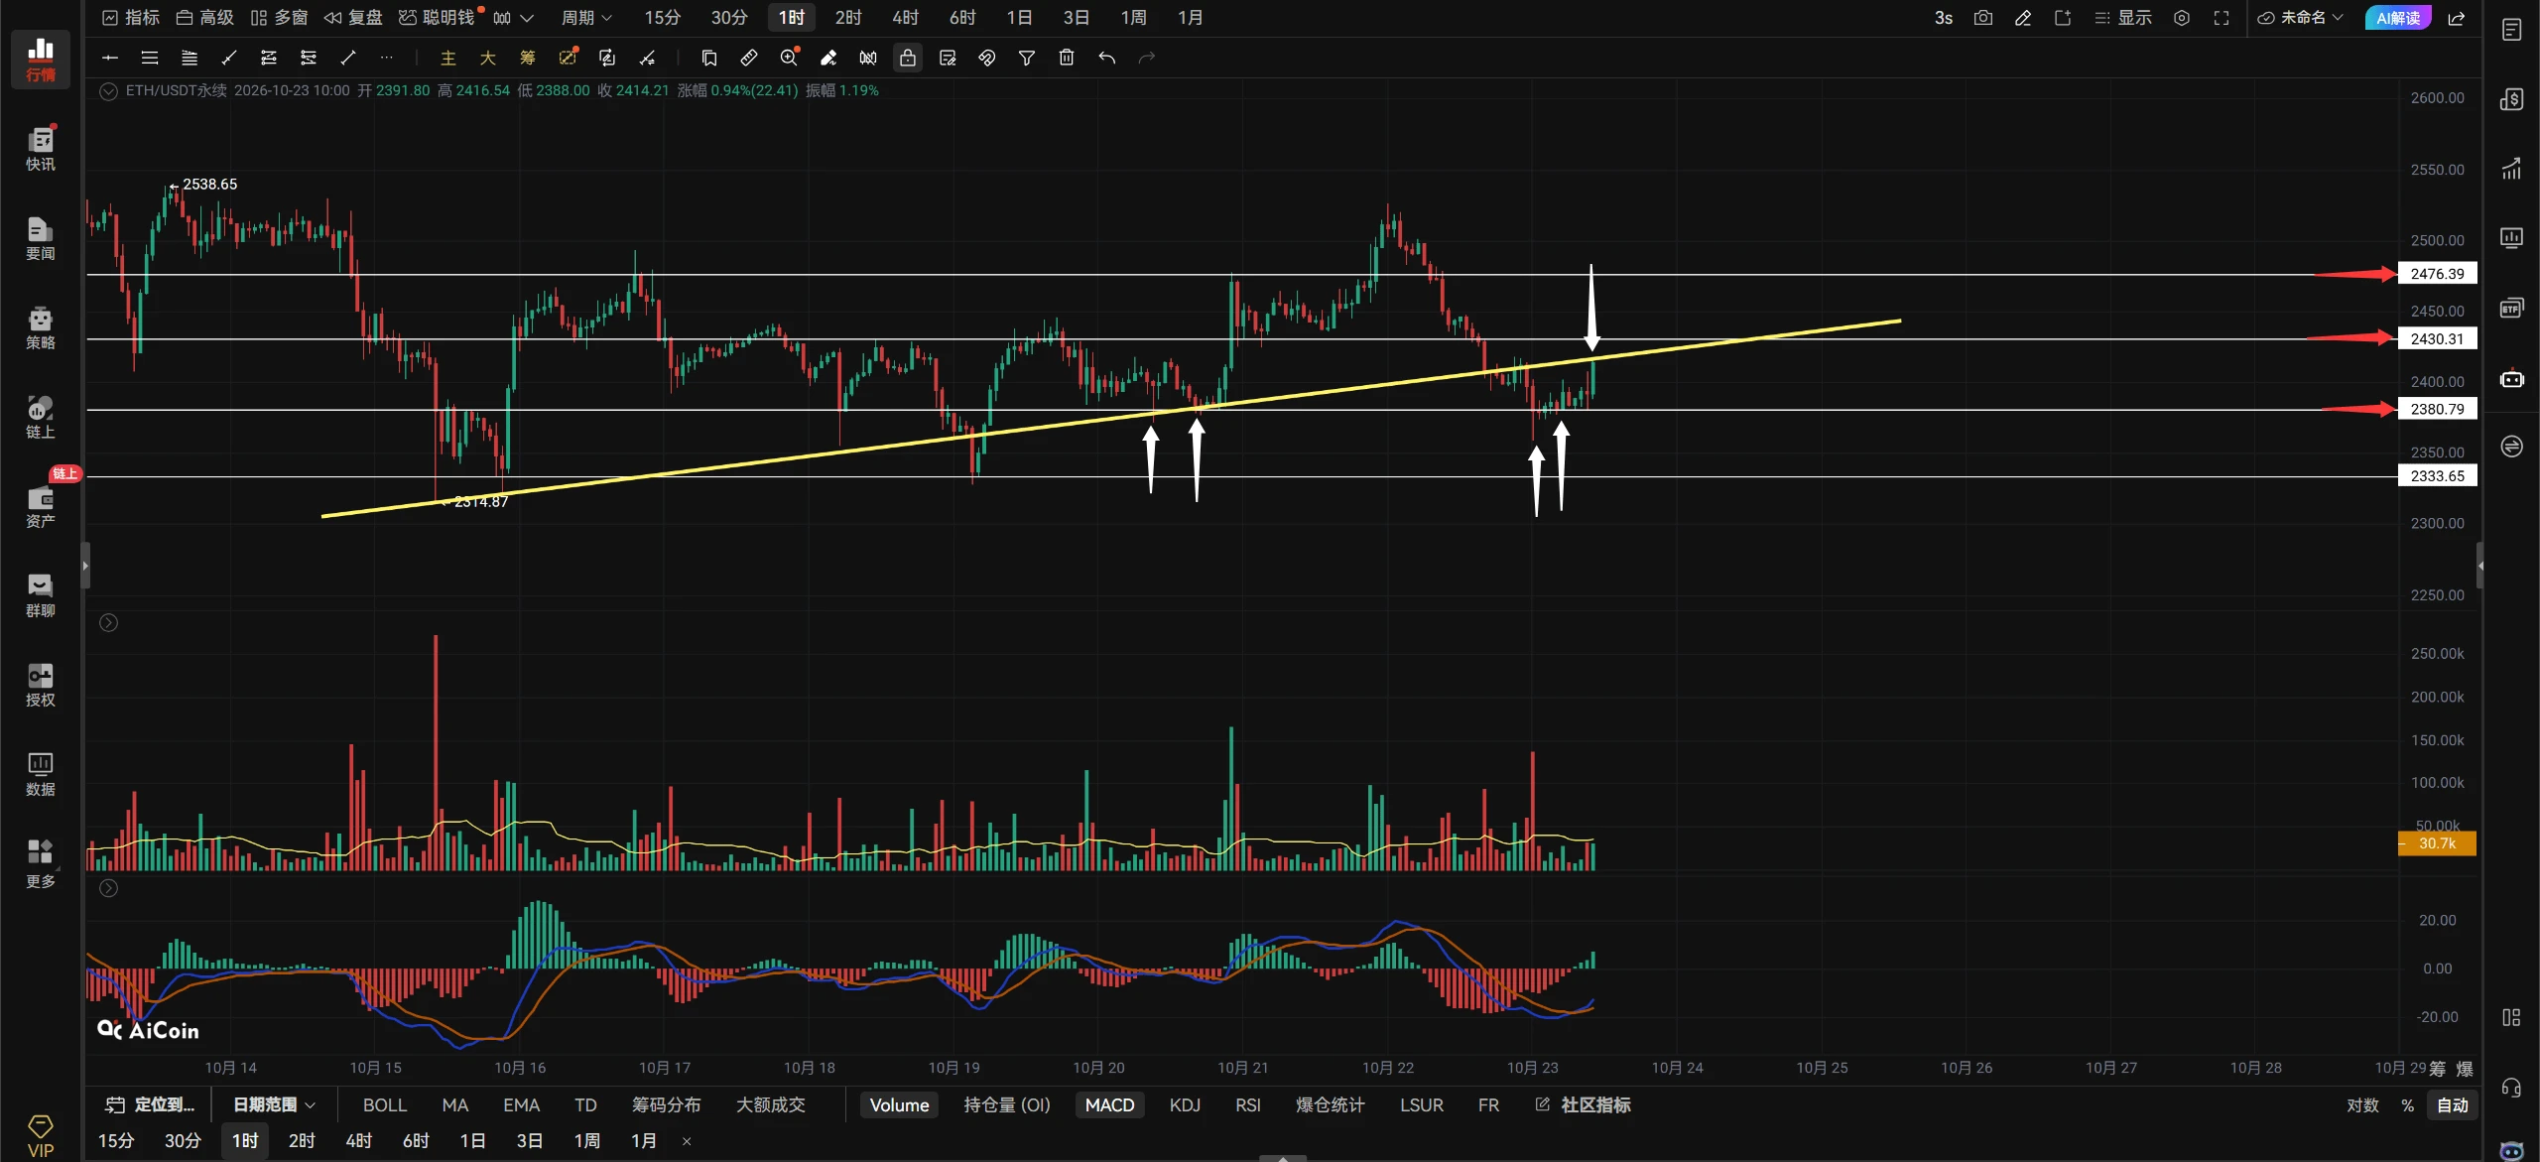Toggle the MACD indicator
2540x1162 pixels.
pyautogui.click(x=1109, y=1104)
